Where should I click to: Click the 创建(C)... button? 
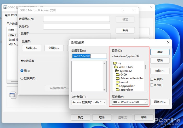pyautogui.click(x=54, y=48)
